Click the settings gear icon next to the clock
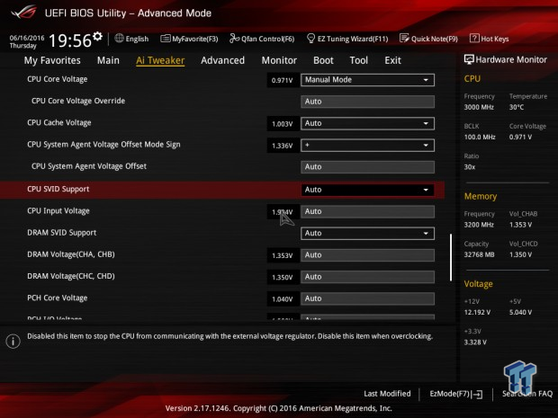Viewport: 558px width, 418px height. [x=97, y=36]
